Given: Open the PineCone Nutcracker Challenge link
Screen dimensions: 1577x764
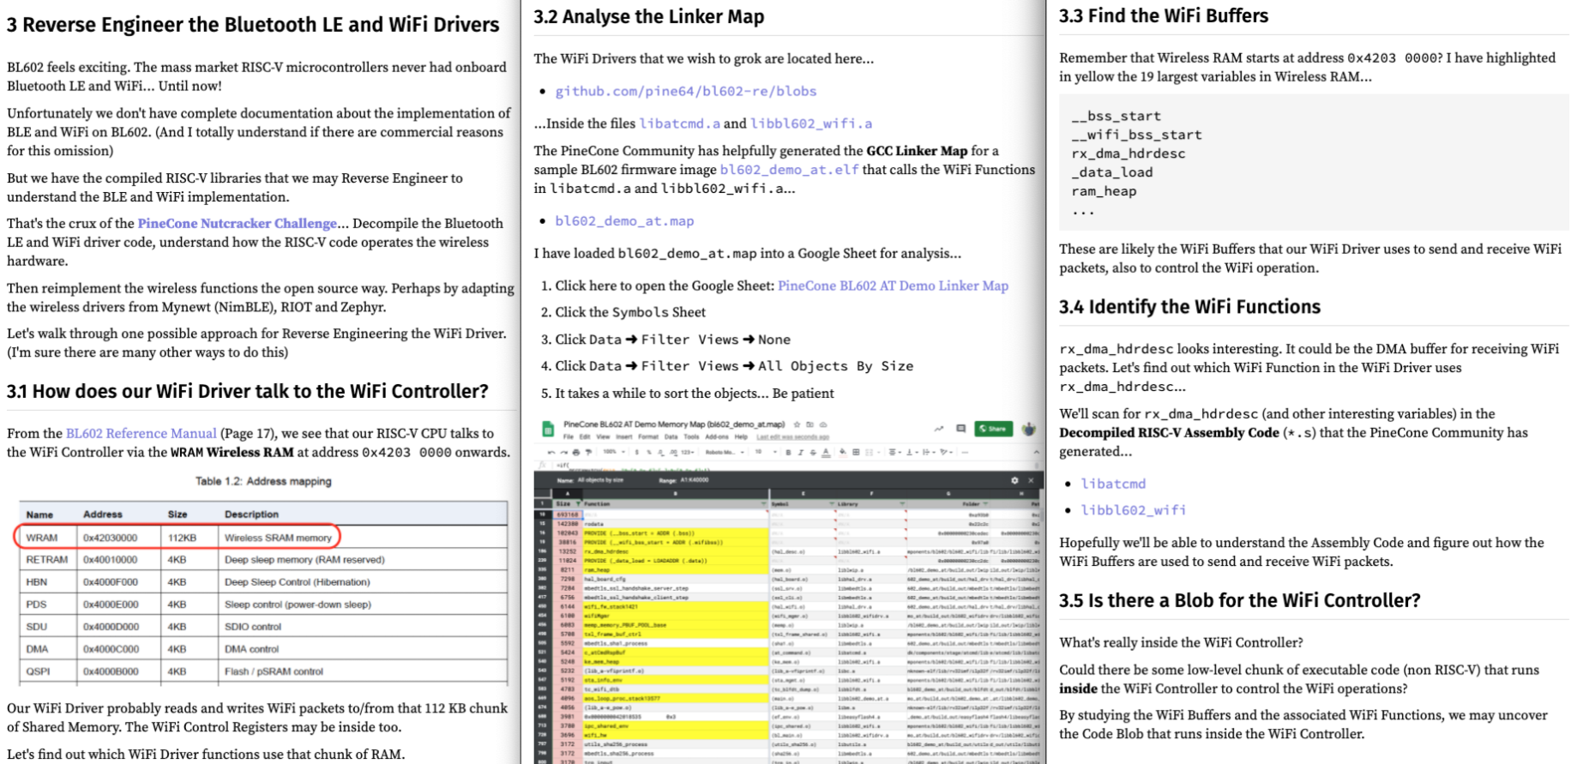Looking at the screenshot, I should click(237, 223).
